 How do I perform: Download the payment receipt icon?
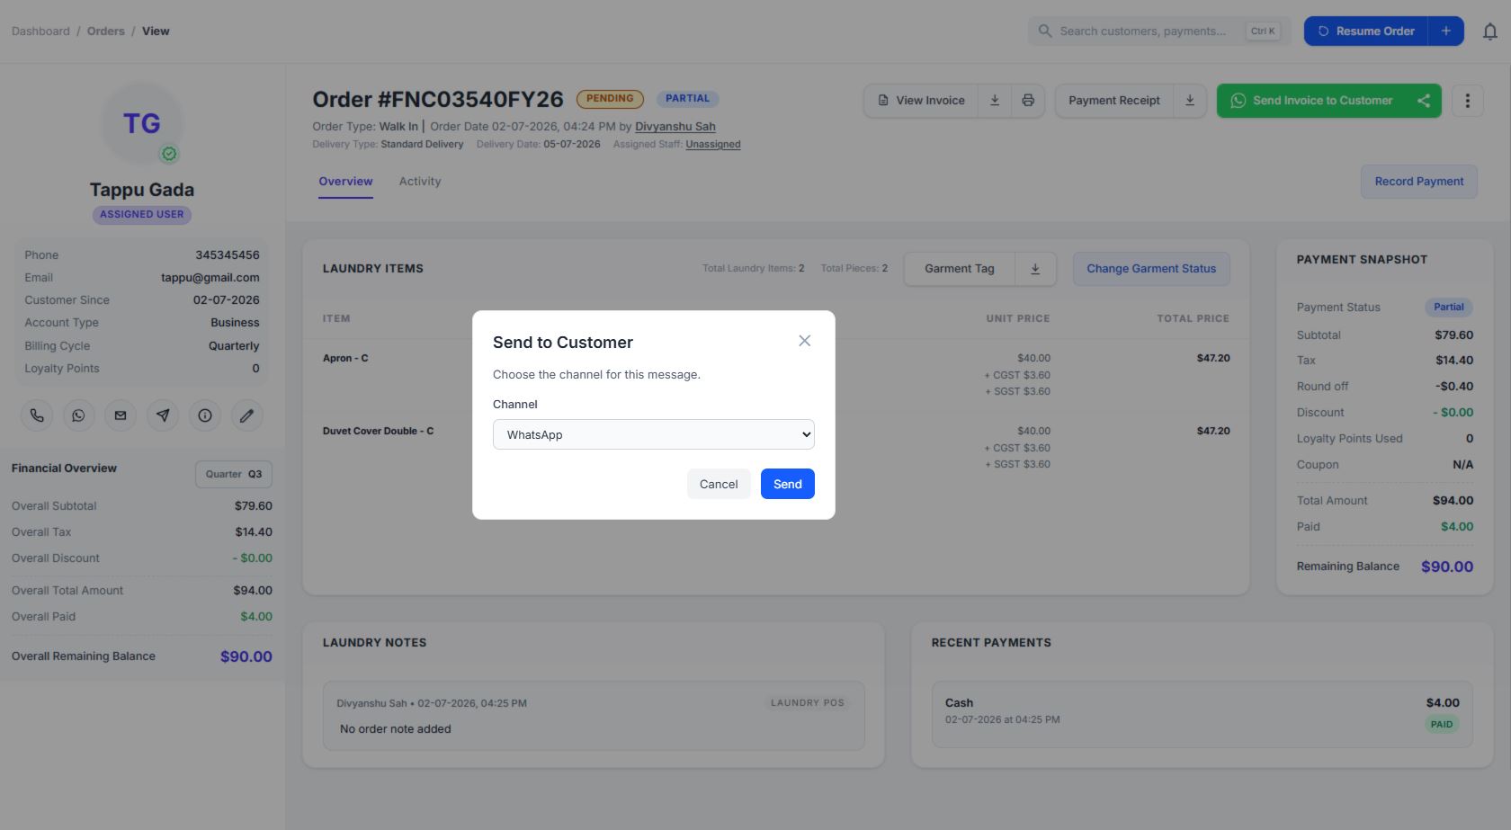click(1190, 101)
